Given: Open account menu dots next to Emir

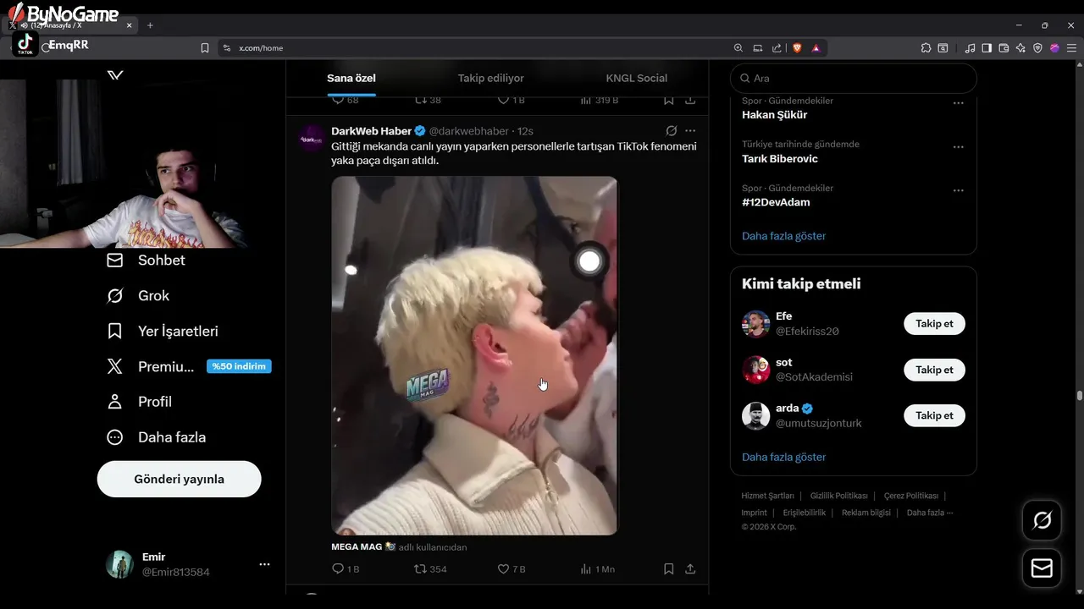Looking at the screenshot, I should (264, 564).
